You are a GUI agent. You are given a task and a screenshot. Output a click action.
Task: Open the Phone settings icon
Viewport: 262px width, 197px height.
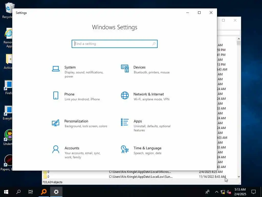[56, 95]
